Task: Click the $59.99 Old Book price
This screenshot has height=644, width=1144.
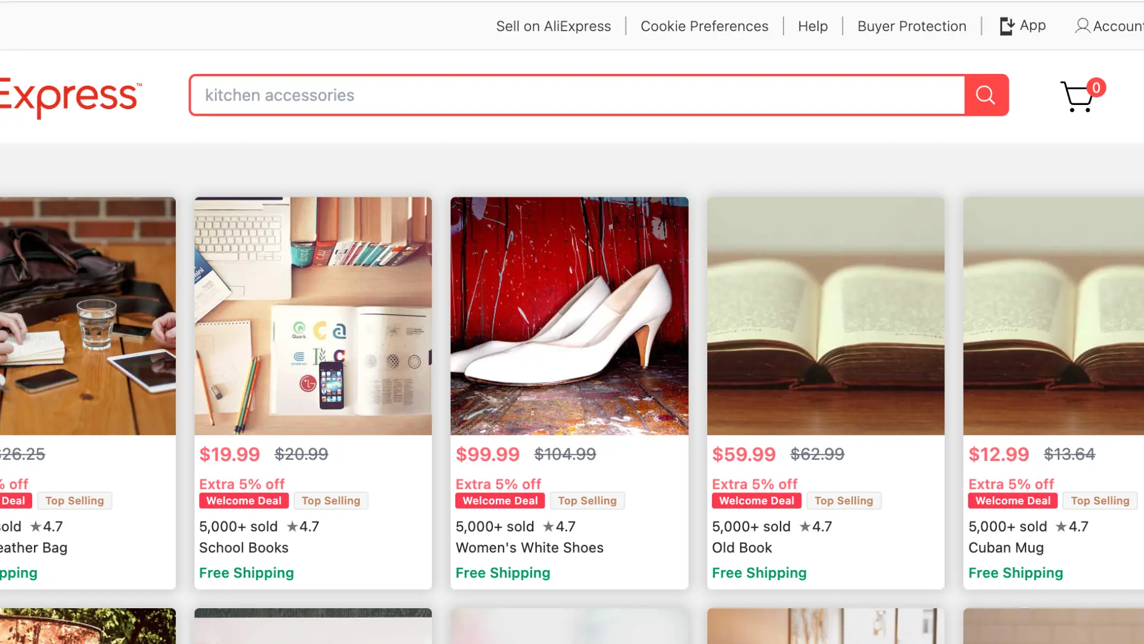Action: (x=744, y=454)
